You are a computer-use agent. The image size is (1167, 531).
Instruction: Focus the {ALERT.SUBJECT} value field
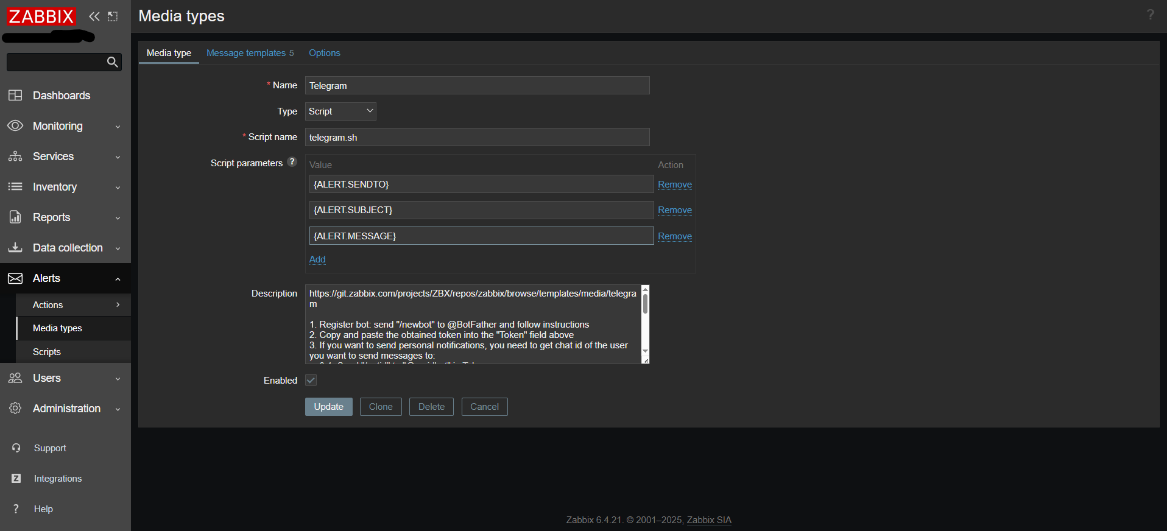(481, 210)
